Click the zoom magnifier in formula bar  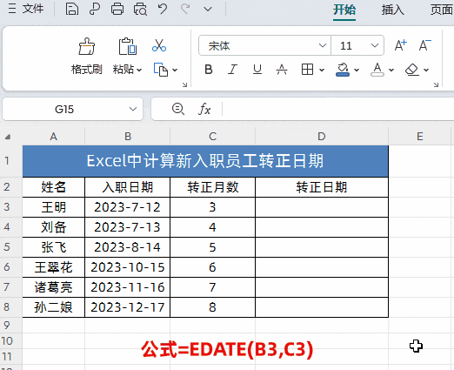click(x=178, y=109)
